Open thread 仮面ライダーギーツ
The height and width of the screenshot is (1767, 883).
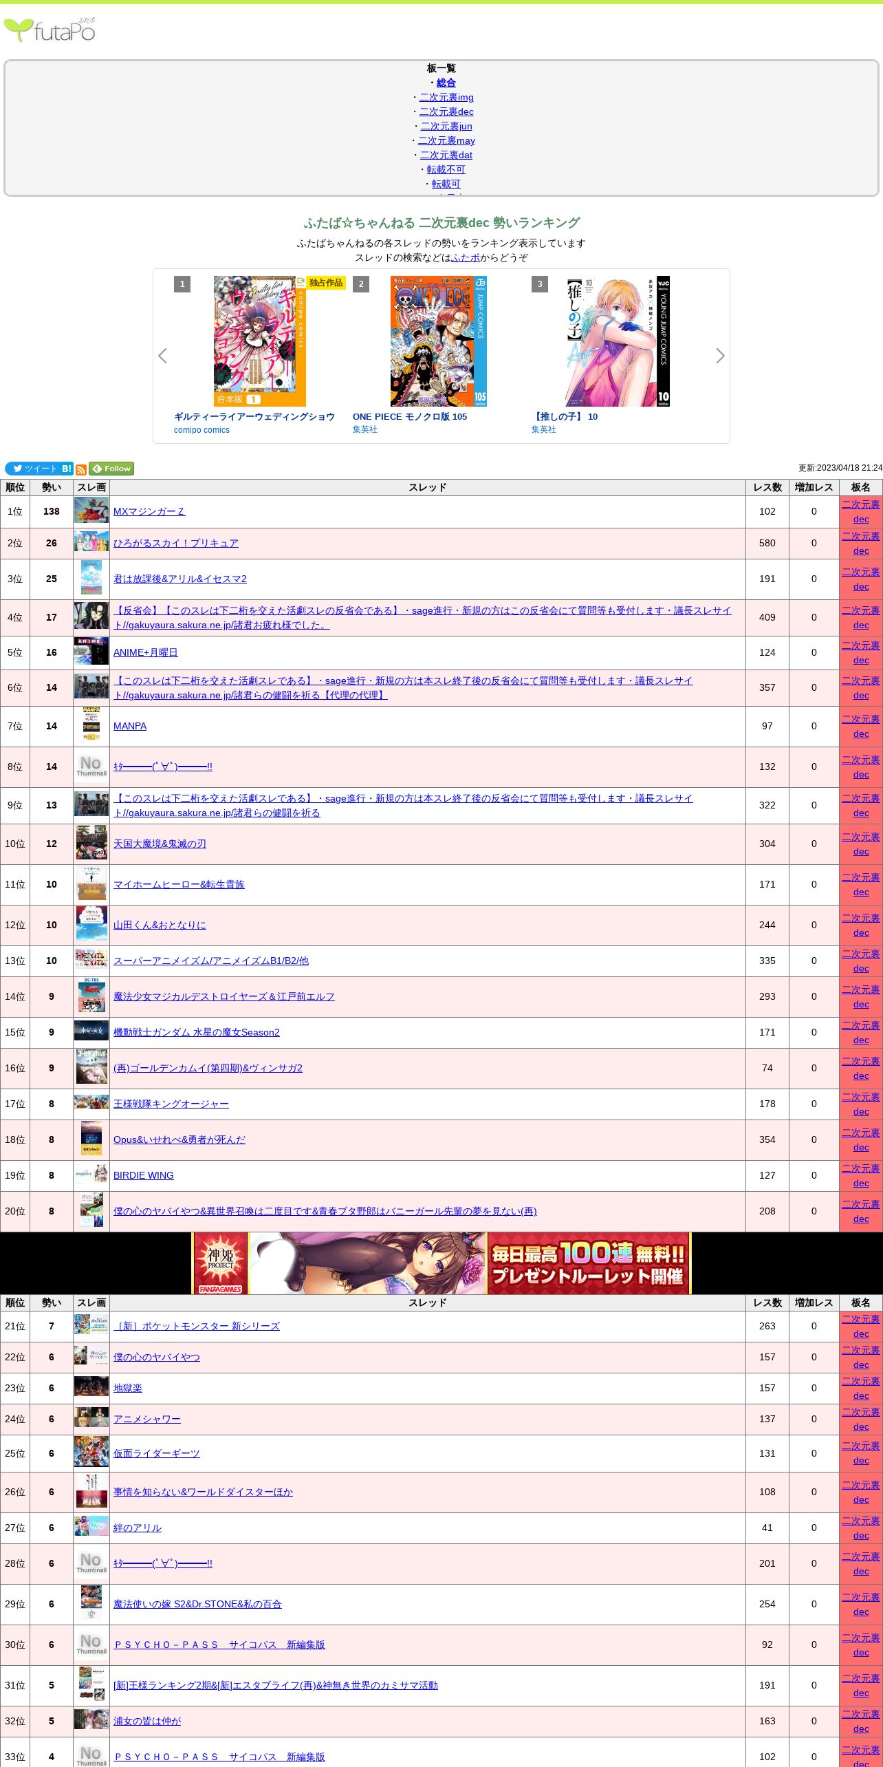[157, 1453]
